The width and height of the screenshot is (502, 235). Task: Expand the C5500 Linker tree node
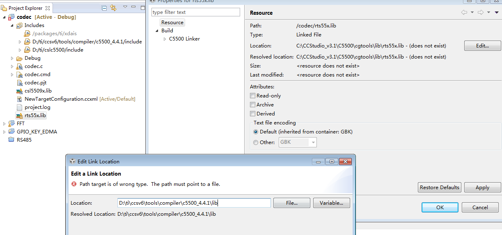(165, 39)
